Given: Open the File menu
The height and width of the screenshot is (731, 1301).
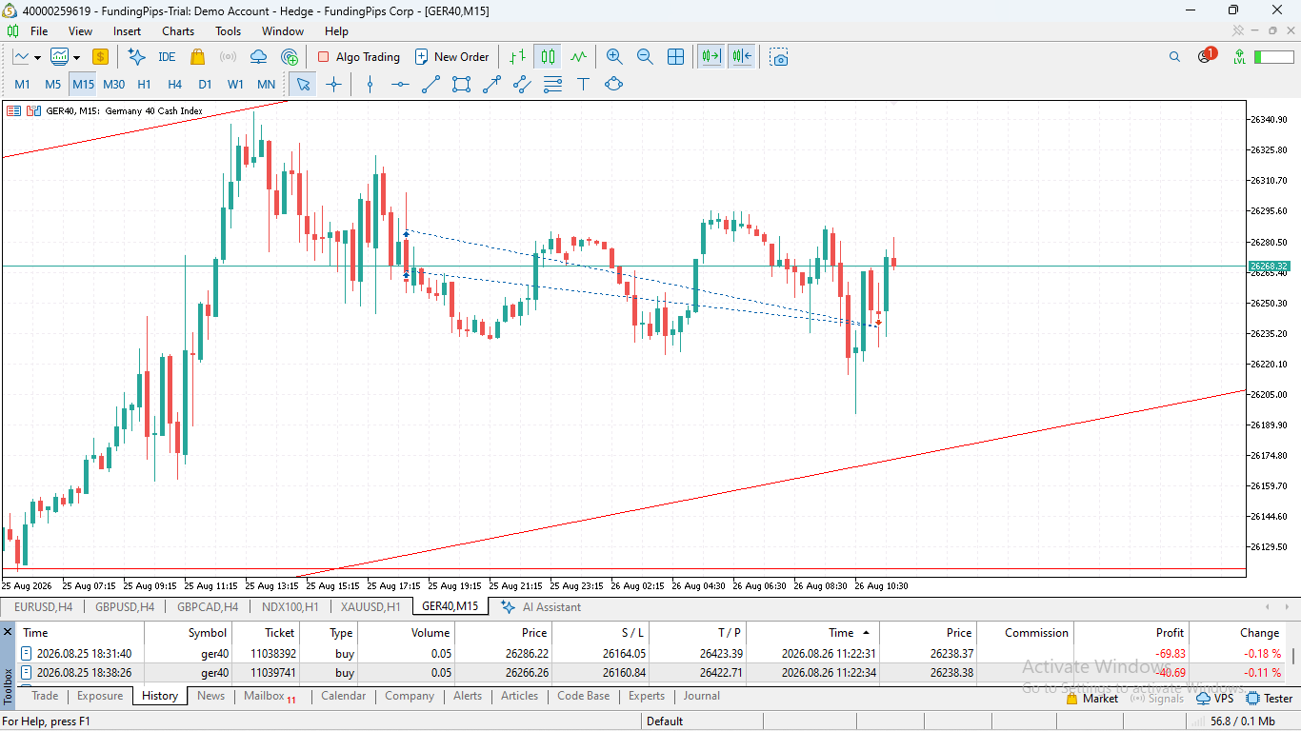Looking at the screenshot, I should [39, 31].
